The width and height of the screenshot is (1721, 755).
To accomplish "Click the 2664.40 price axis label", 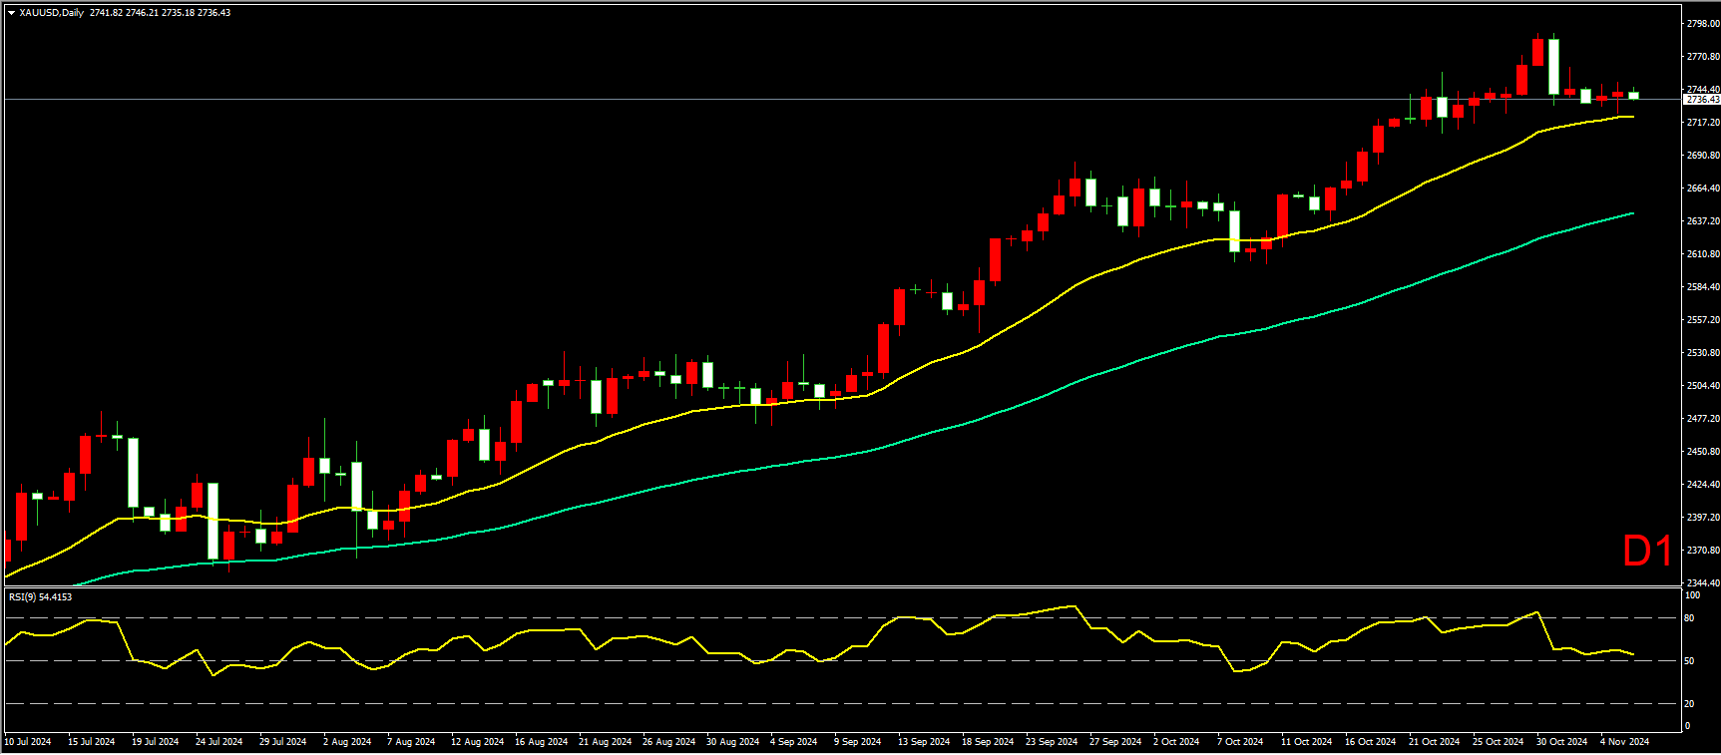I will tap(1703, 189).
